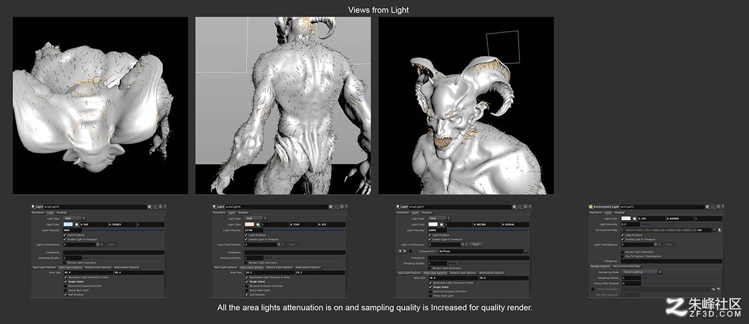Open Light Type dropdown in arealight5
This screenshot has width=749, height=324.
point(75,219)
